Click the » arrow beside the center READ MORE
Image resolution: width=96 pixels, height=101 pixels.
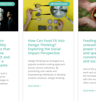click(x=40, y=86)
